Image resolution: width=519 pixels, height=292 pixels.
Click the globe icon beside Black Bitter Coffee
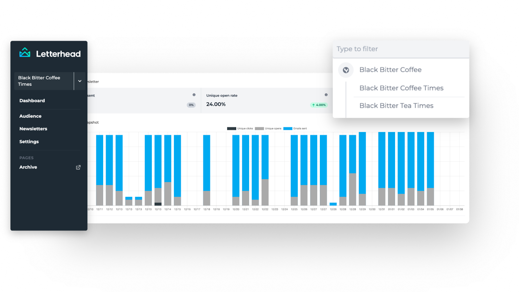coord(346,70)
